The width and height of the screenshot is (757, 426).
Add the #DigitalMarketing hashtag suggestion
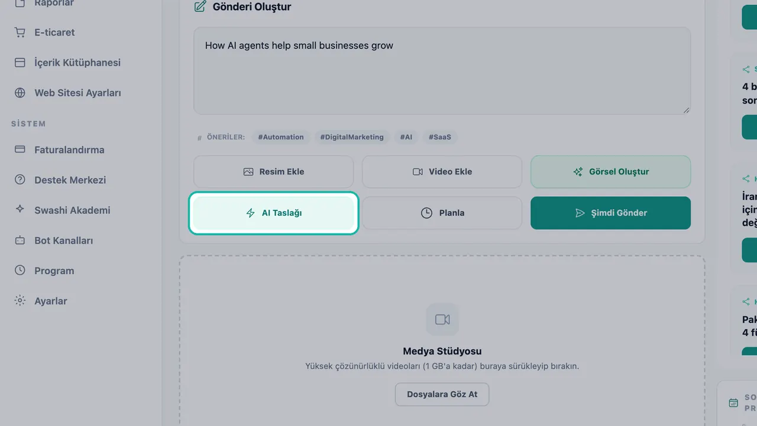point(352,137)
